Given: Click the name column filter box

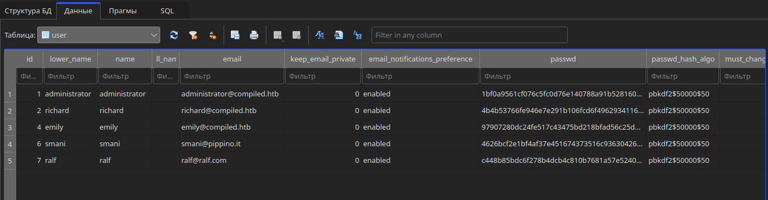Looking at the screenshot, I should pyautogui.click(x=125, y=76).
